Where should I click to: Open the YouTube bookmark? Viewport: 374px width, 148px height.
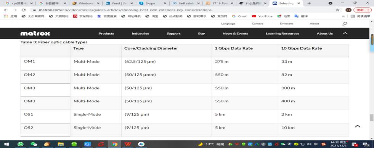click(x=262, y=16)
